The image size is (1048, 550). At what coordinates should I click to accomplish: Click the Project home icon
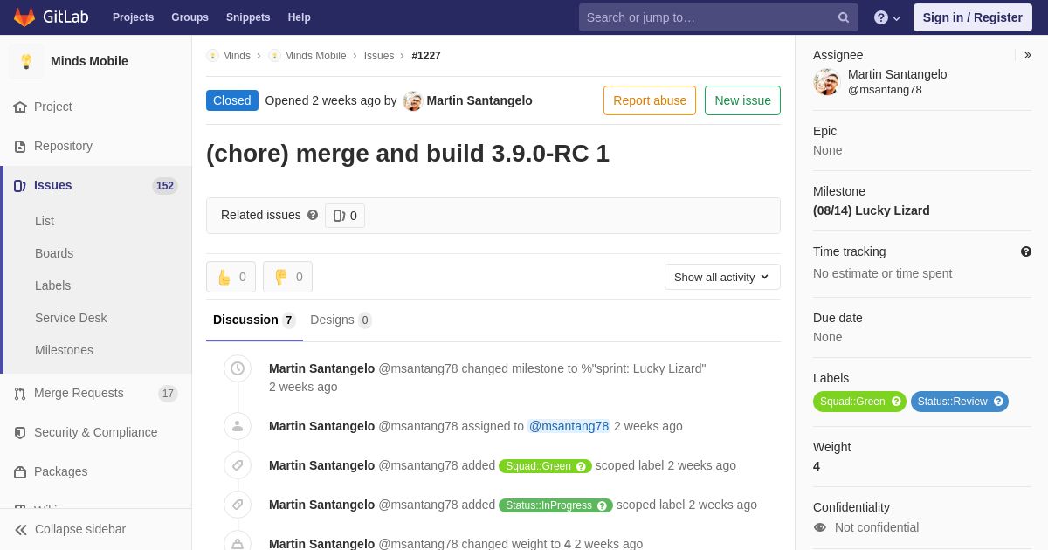[20, 107]
